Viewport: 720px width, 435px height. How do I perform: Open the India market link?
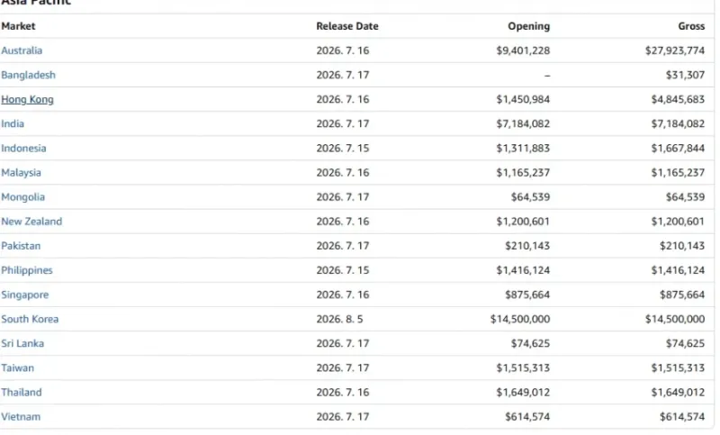[13, 123]
